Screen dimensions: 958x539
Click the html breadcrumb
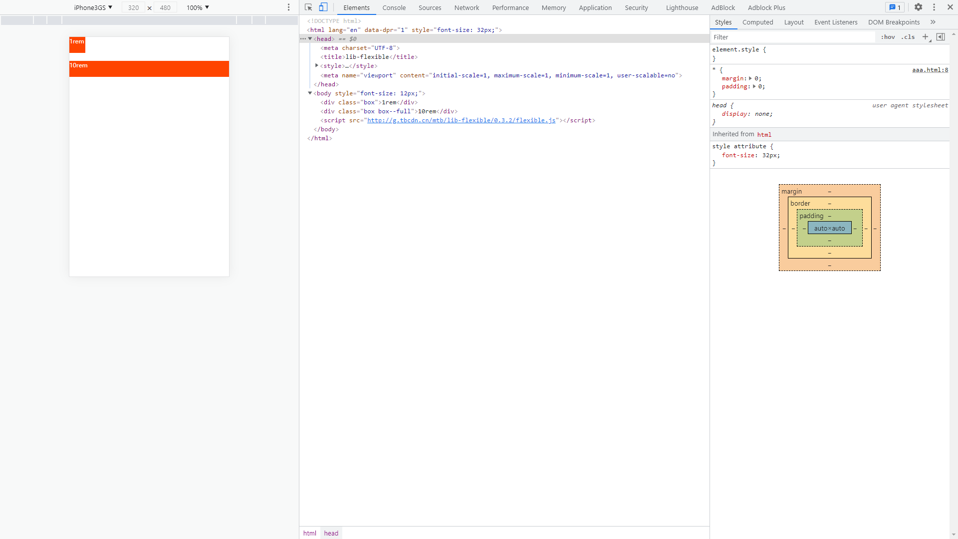tap(310, 533)
